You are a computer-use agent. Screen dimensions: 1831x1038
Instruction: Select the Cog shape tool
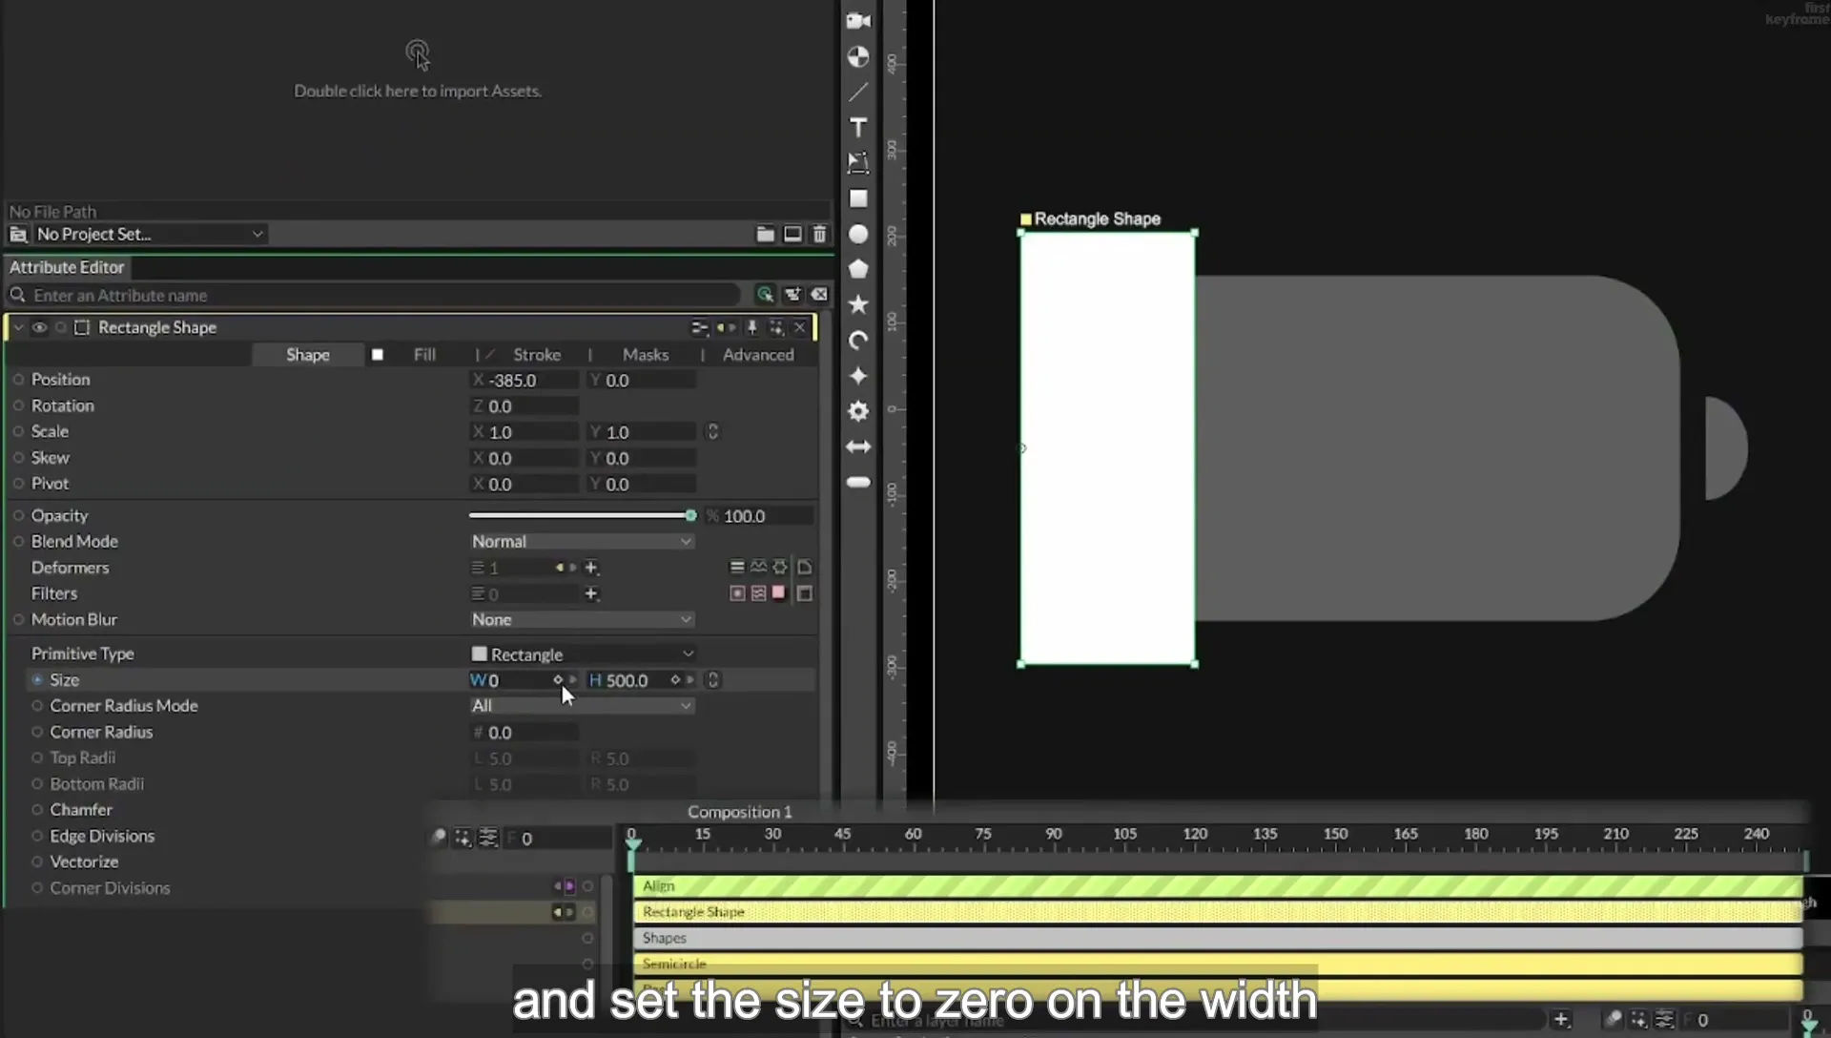858,411
